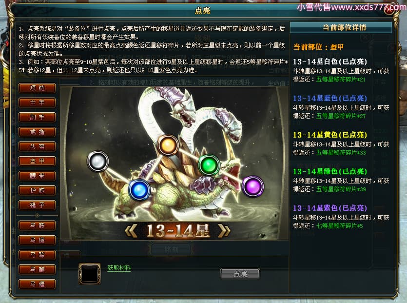The width and height of the screenshot is (407, 303).
Task: Click the purple orb node
Action: [253, 186]
